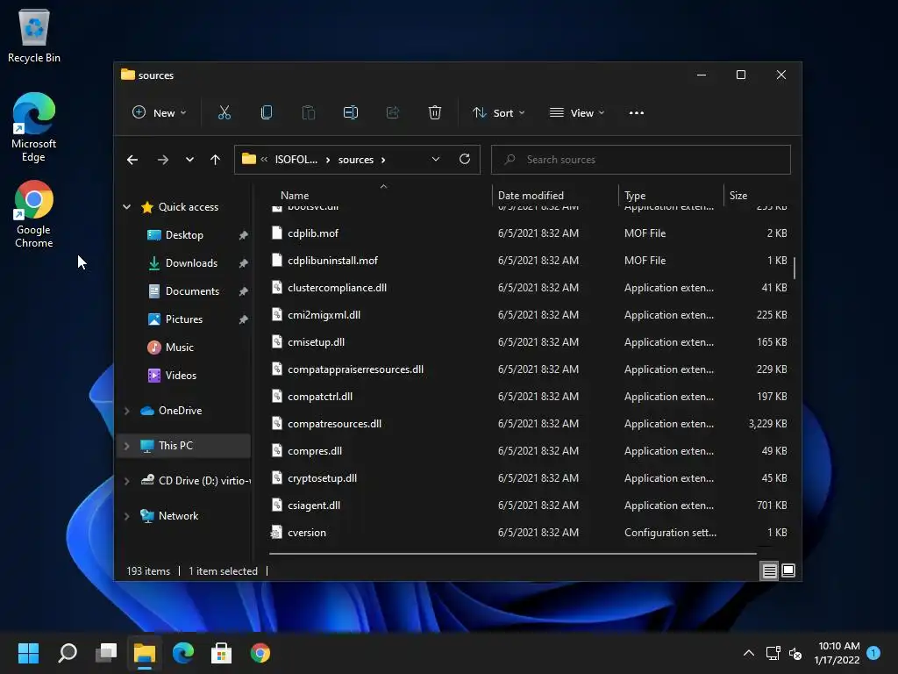Screen dimensions: 898x674
Task: Expand the This PC tree node
Action: coord(126,445)
